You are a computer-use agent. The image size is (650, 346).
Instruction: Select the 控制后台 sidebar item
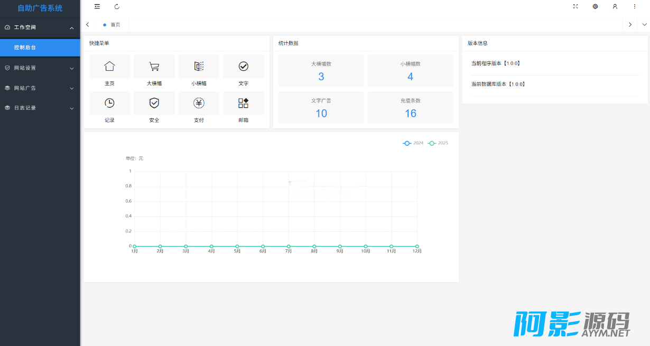point(40,48)
